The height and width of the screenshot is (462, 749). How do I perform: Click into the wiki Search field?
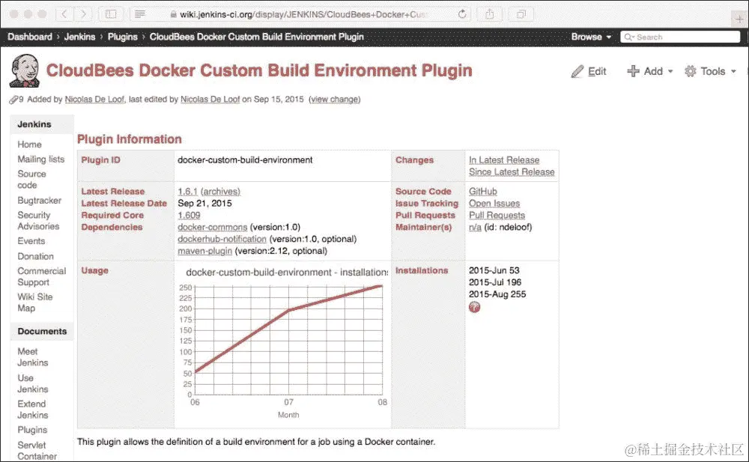680,37
